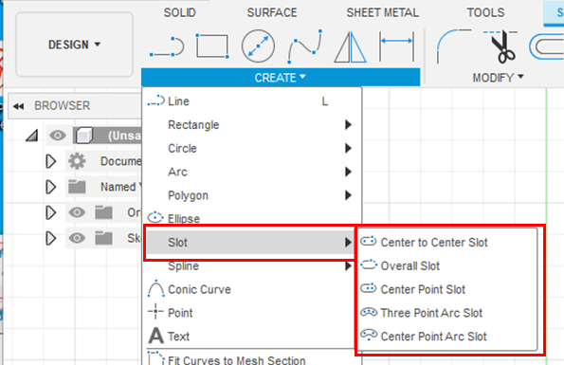
Task: Click the Conic Curve icon
Action: [156, 288]
